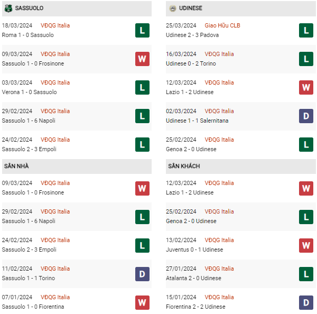Click the Sassuolo team crest icon
Screen dimensions: 317x314
click(9, 8)
